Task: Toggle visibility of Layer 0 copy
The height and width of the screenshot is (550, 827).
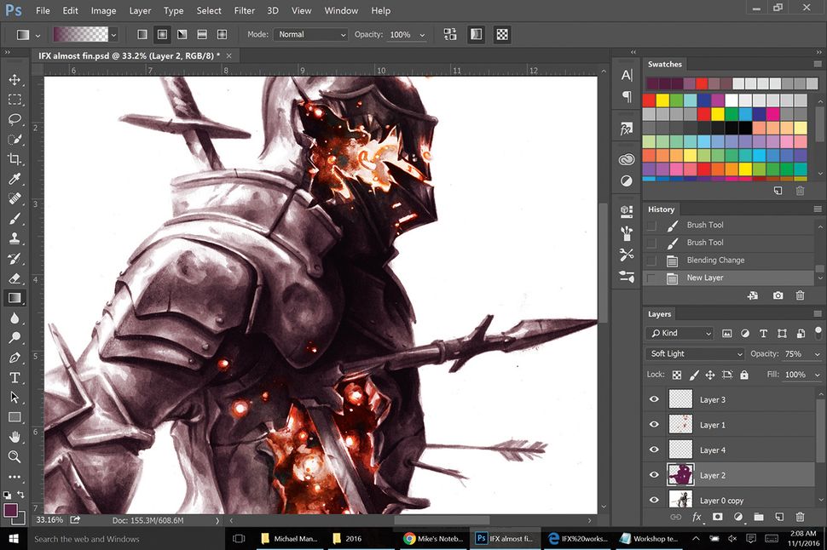Action: click(654, 500)
